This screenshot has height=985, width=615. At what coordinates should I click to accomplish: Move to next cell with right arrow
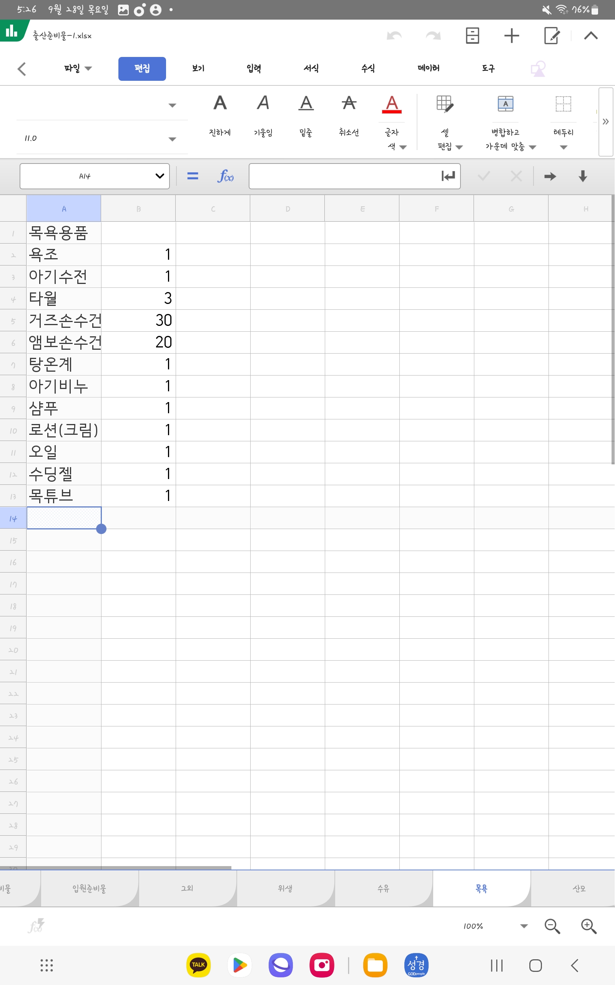(550, 176)
